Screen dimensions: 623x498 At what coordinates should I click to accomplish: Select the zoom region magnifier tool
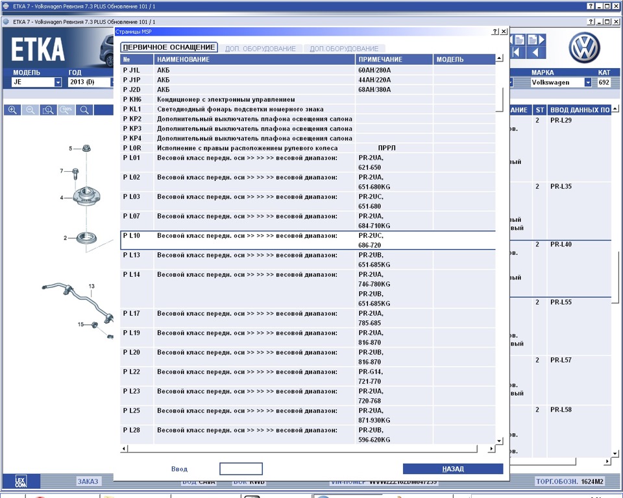(49, 110)
